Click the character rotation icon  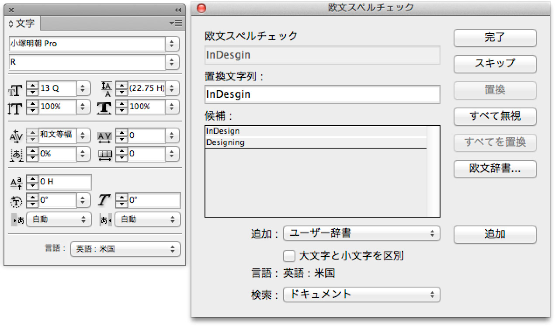pyautogui.click(x=16, y=201)
